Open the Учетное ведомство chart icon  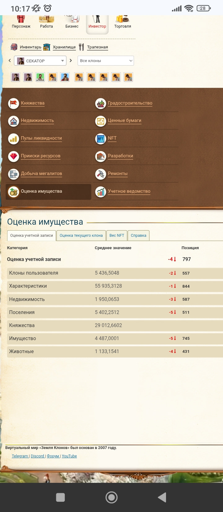pos(101,192)
